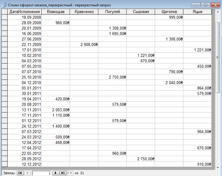The height and width of the screenshot is (176, 222).
Task: Click the date cell 18.09.2008
Action: [24, 17]
